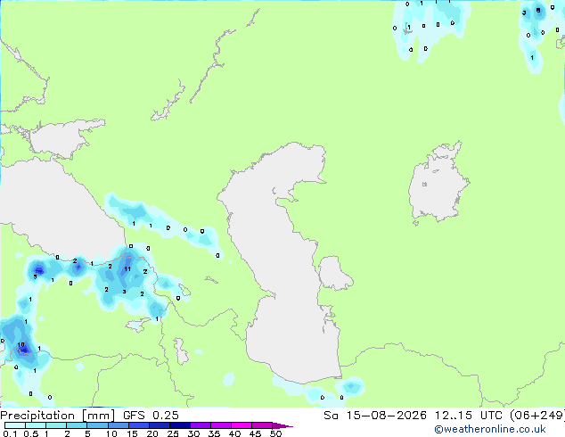Select the 20–25 mm legend color box
This screenshot has height=437, width=565.
pos(159,425)
